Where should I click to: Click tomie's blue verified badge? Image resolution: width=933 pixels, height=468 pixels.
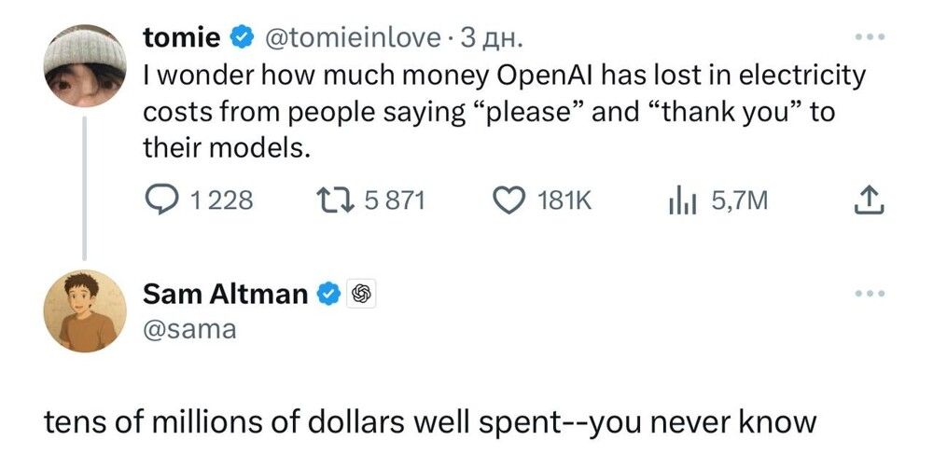pyautogui.click(x=241, y=38)
